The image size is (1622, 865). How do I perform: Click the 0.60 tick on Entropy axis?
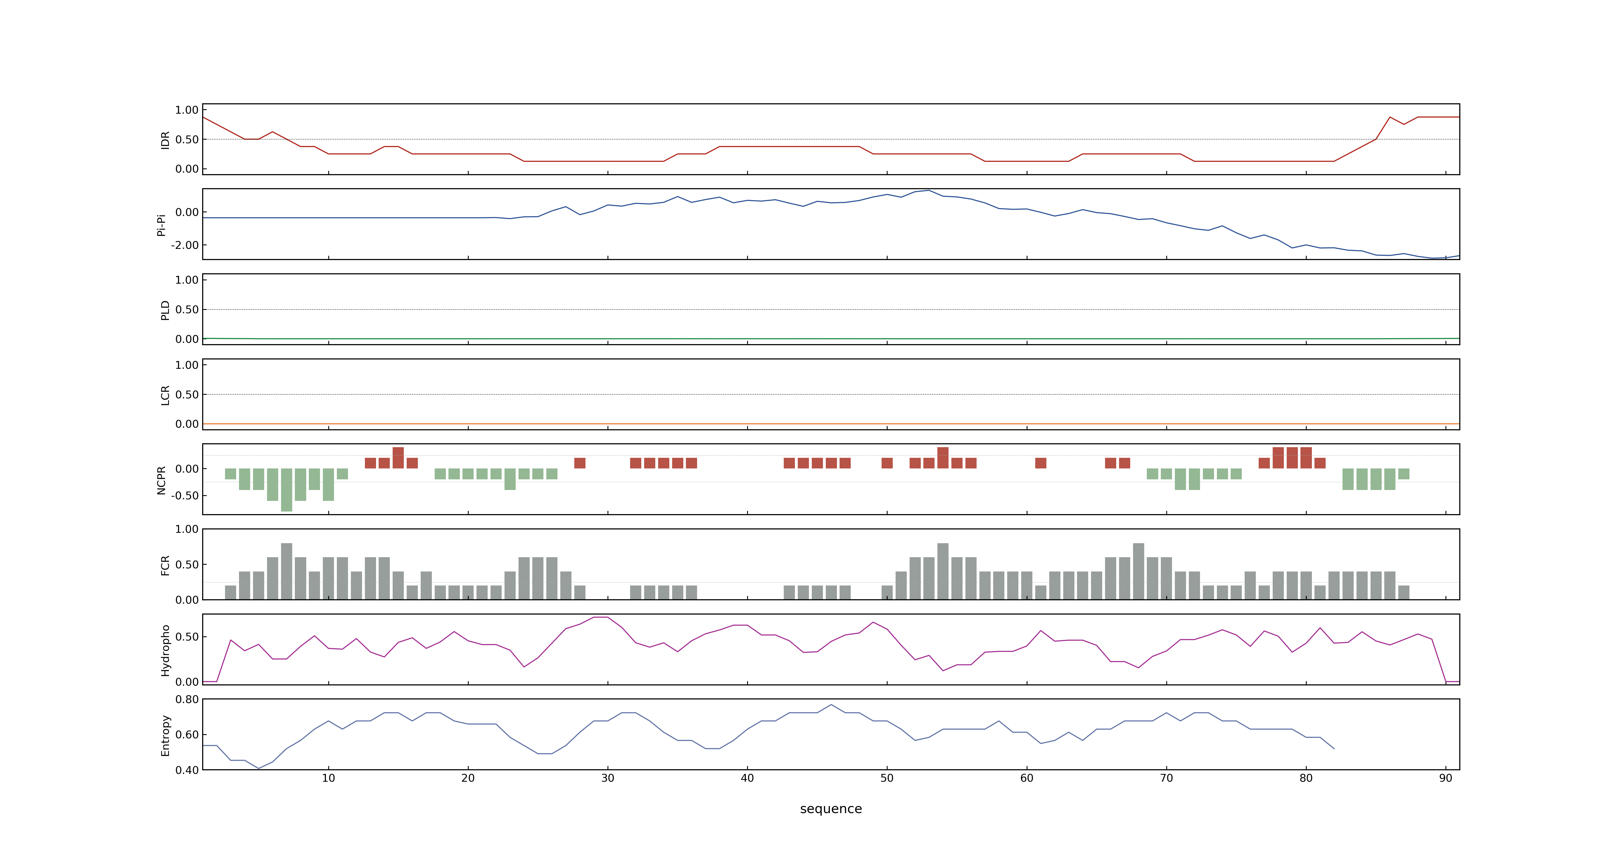pyautogui.click(x=187, y=735)
